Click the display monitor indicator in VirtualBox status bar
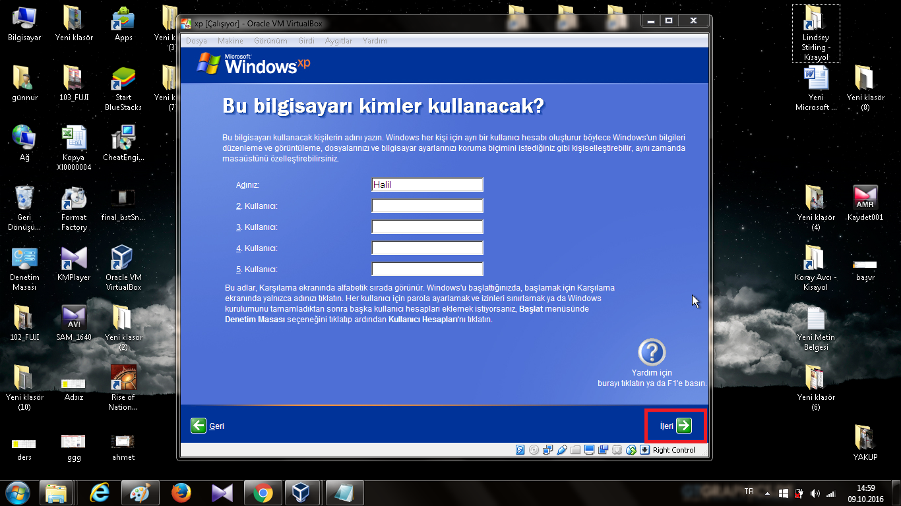The height and width of the screenshot is (506, 901). click(590, 450)
